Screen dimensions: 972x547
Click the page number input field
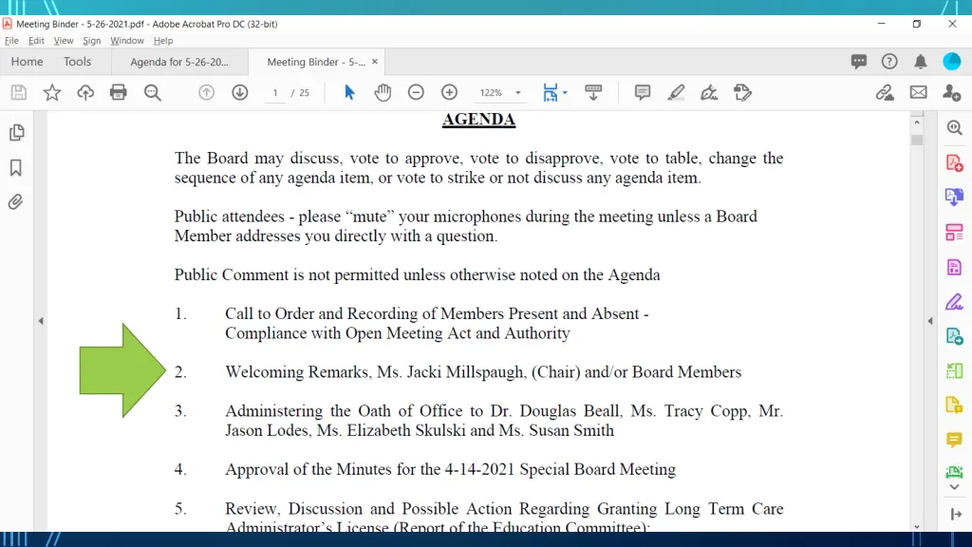(274, 92)
